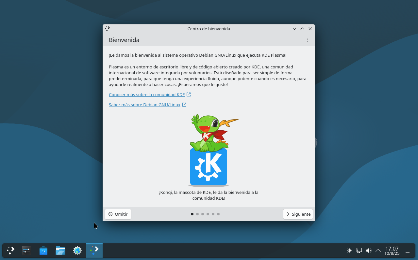Follow 'Saber más sobre Debian GNU/Linux' link
The image size is (418, 260).
pos(144,105)
